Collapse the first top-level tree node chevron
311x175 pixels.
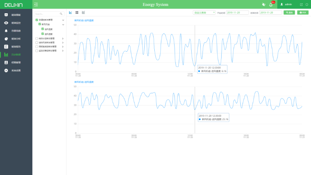tap(63, 20)
